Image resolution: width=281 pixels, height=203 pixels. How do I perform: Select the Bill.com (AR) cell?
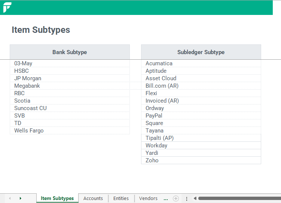point(201,86)
